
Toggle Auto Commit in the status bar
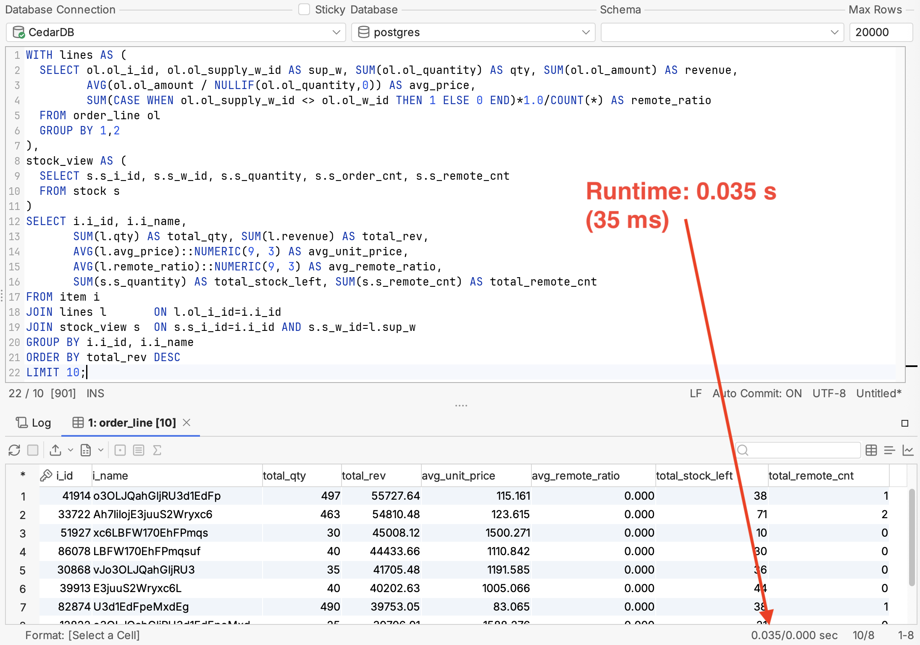tap(756, 393)
